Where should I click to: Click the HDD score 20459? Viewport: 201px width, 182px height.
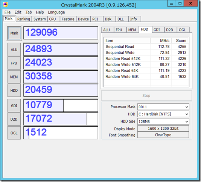[x=61, y=90]
